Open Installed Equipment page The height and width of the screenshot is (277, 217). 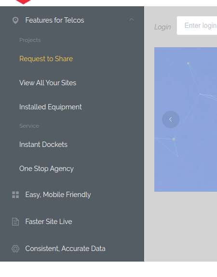coord(51,107)
